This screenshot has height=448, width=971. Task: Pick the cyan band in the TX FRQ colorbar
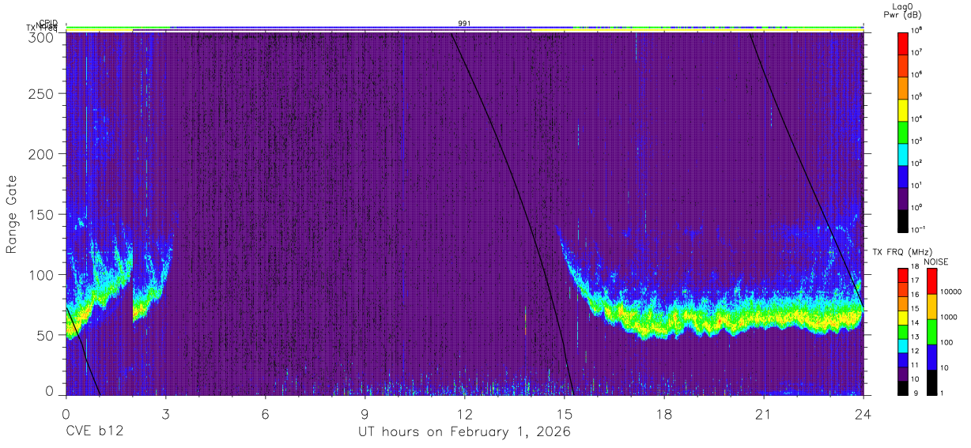pyautogui.click(x=903, y=344)
